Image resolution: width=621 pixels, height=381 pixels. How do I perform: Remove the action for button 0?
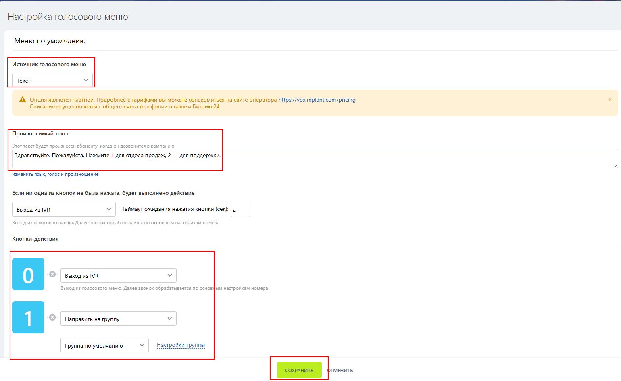tap(52, 274)
